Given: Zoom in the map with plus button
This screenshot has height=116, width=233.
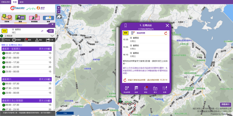Looking at the screenshot, I should pyautogui.click(x=59, y=8).
